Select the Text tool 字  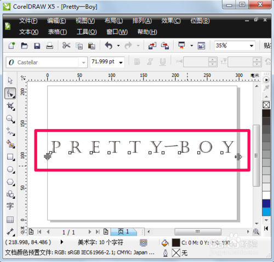coord(10,206)
